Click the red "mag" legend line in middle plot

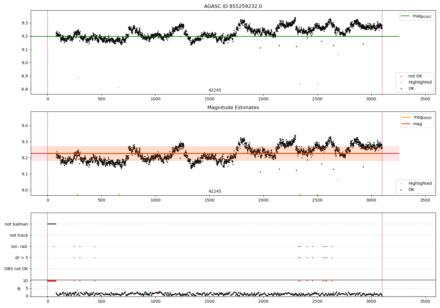[406, 124]
